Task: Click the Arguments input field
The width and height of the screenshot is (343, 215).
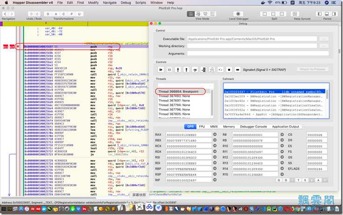Action: 258,54
